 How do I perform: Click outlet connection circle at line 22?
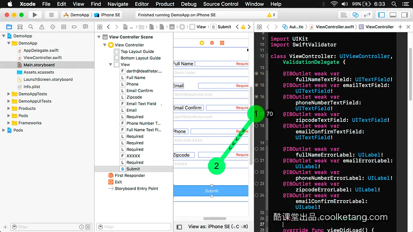(x=256, y=172)
